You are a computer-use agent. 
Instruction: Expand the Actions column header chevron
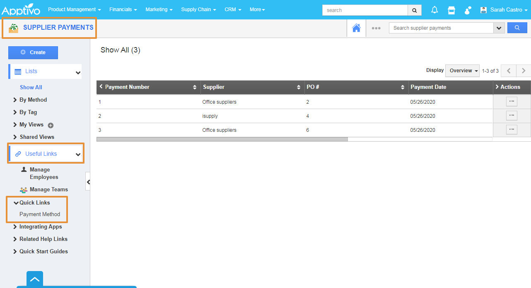[497, 87]
